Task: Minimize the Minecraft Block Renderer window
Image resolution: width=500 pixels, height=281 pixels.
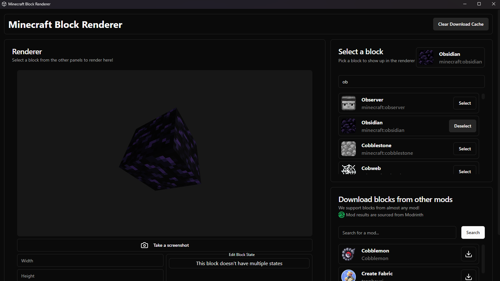Action: point(465,4)
